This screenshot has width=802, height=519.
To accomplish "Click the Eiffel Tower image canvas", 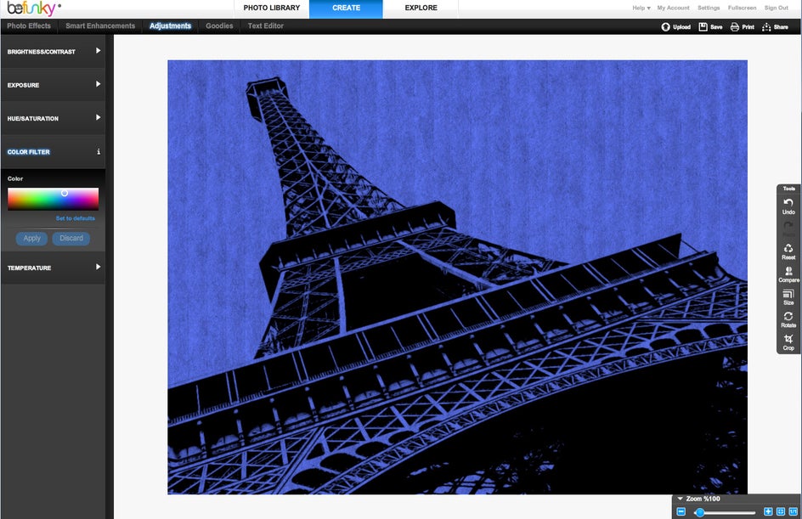I will (457, 277).
